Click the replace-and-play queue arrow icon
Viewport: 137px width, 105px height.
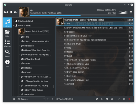(x=53, y=99)
